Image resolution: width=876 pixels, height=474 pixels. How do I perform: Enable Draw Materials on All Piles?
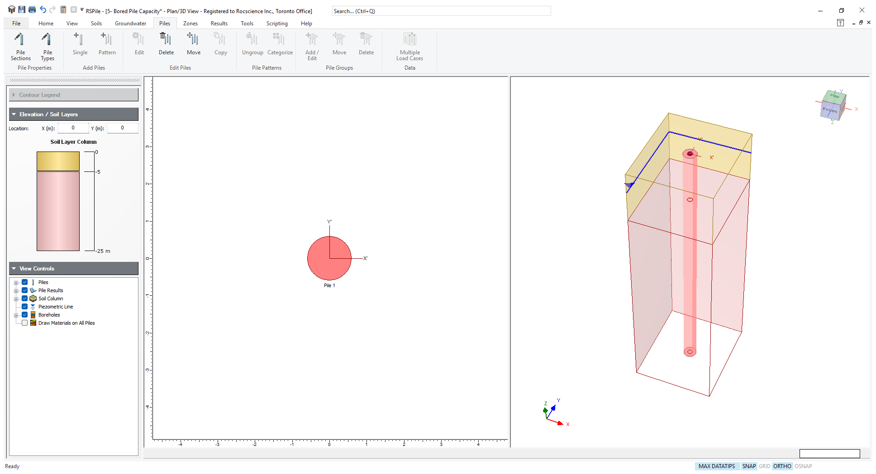25,323
